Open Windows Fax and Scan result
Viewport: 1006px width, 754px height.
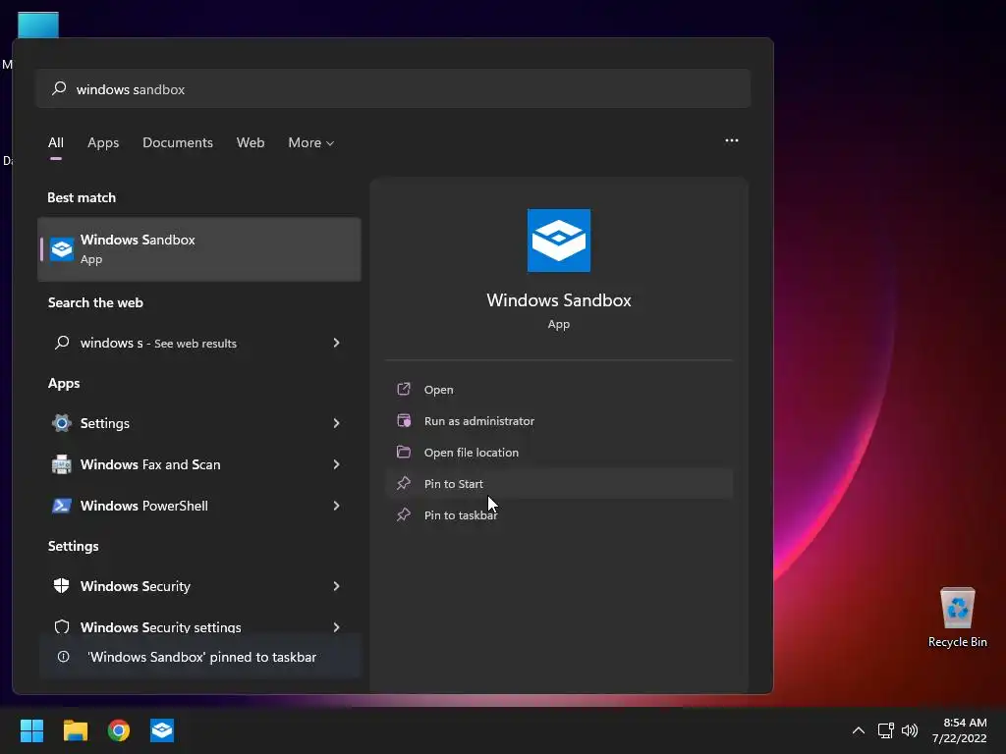tap(198, 464)
